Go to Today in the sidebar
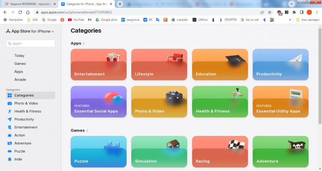Viewport: 322px width, 171px height. [x=19, y=56]
